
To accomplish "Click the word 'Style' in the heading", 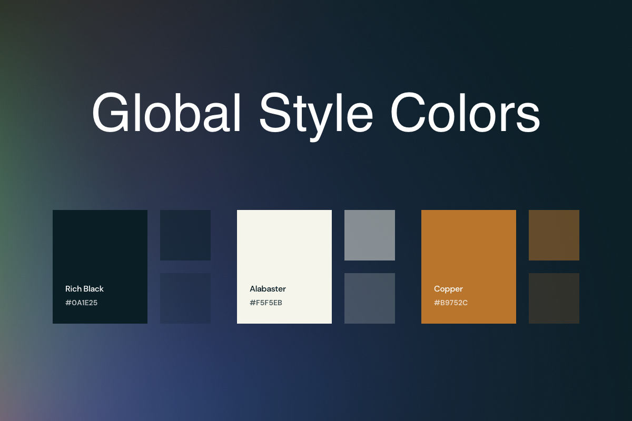I will (316, 113).
